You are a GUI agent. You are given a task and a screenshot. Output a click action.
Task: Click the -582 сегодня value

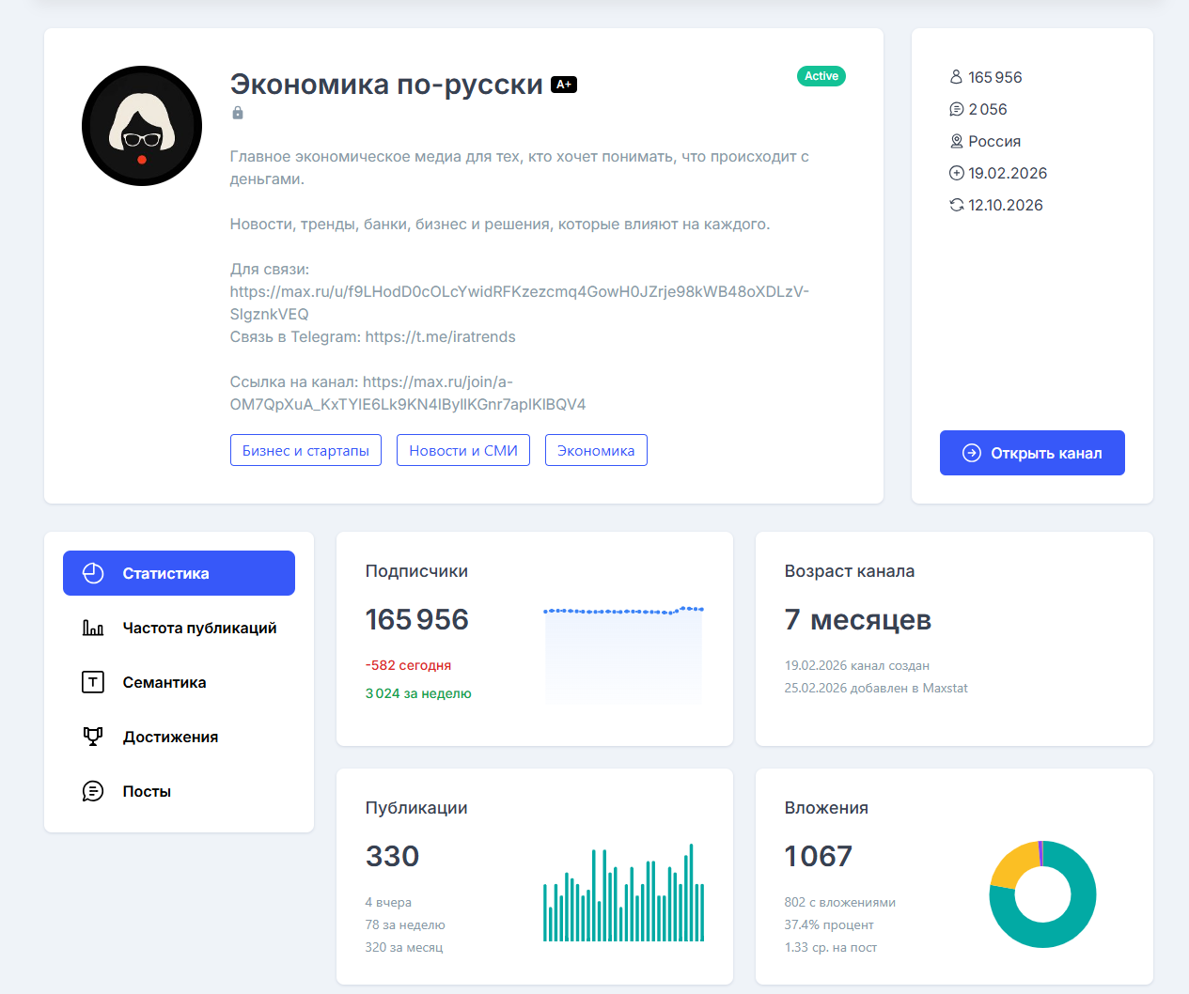(x=408, y=665)
